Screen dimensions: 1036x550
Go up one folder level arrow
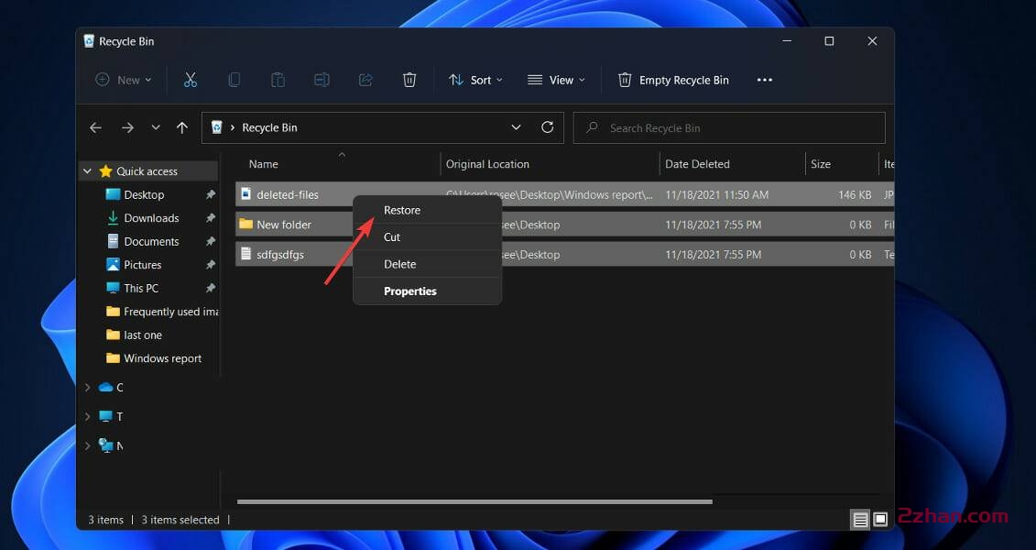click(182, 127)
